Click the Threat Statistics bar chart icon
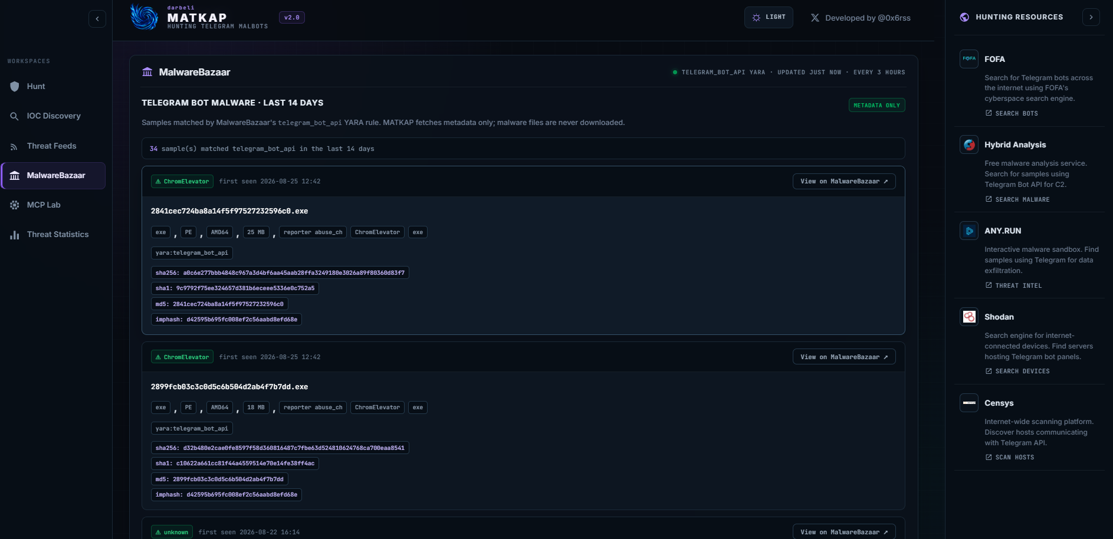Image resolution: width=1113 pixels, height=539 pixels. (x=15, y=235)
